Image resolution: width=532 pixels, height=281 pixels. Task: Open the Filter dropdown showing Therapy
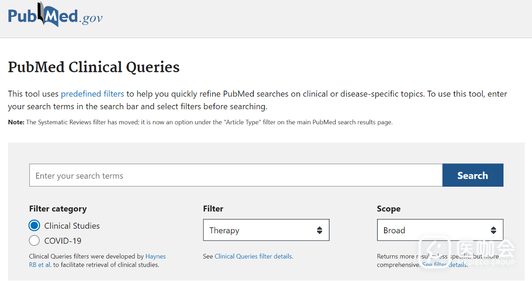(266, 230)
